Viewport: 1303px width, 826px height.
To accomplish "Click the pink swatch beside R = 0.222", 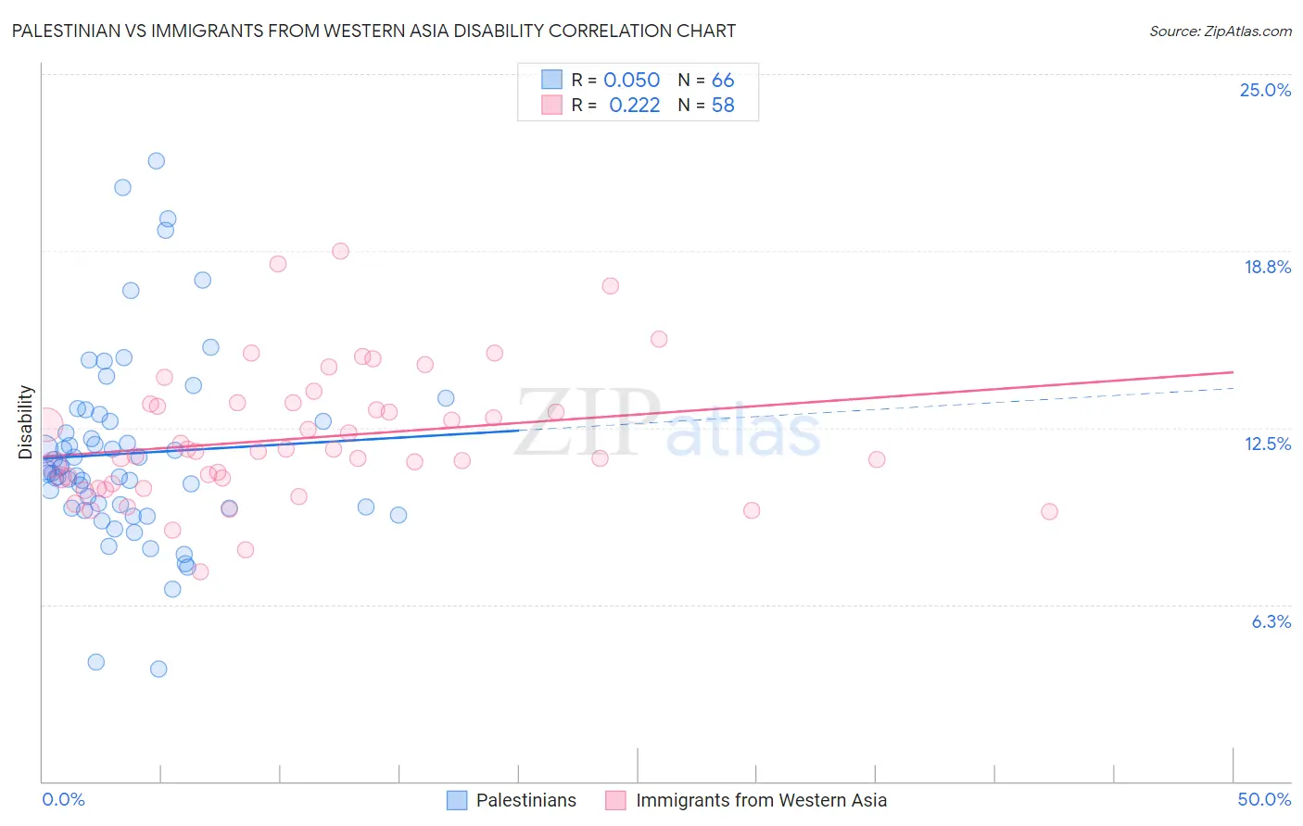I will [552, 105].
